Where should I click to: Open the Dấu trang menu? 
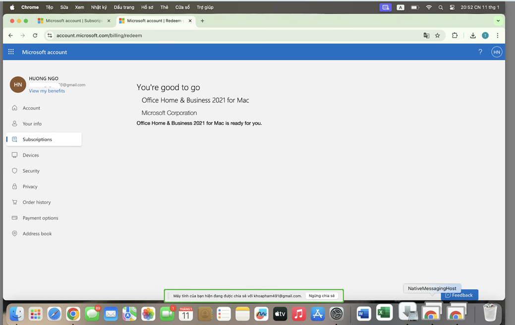point(124,7)
